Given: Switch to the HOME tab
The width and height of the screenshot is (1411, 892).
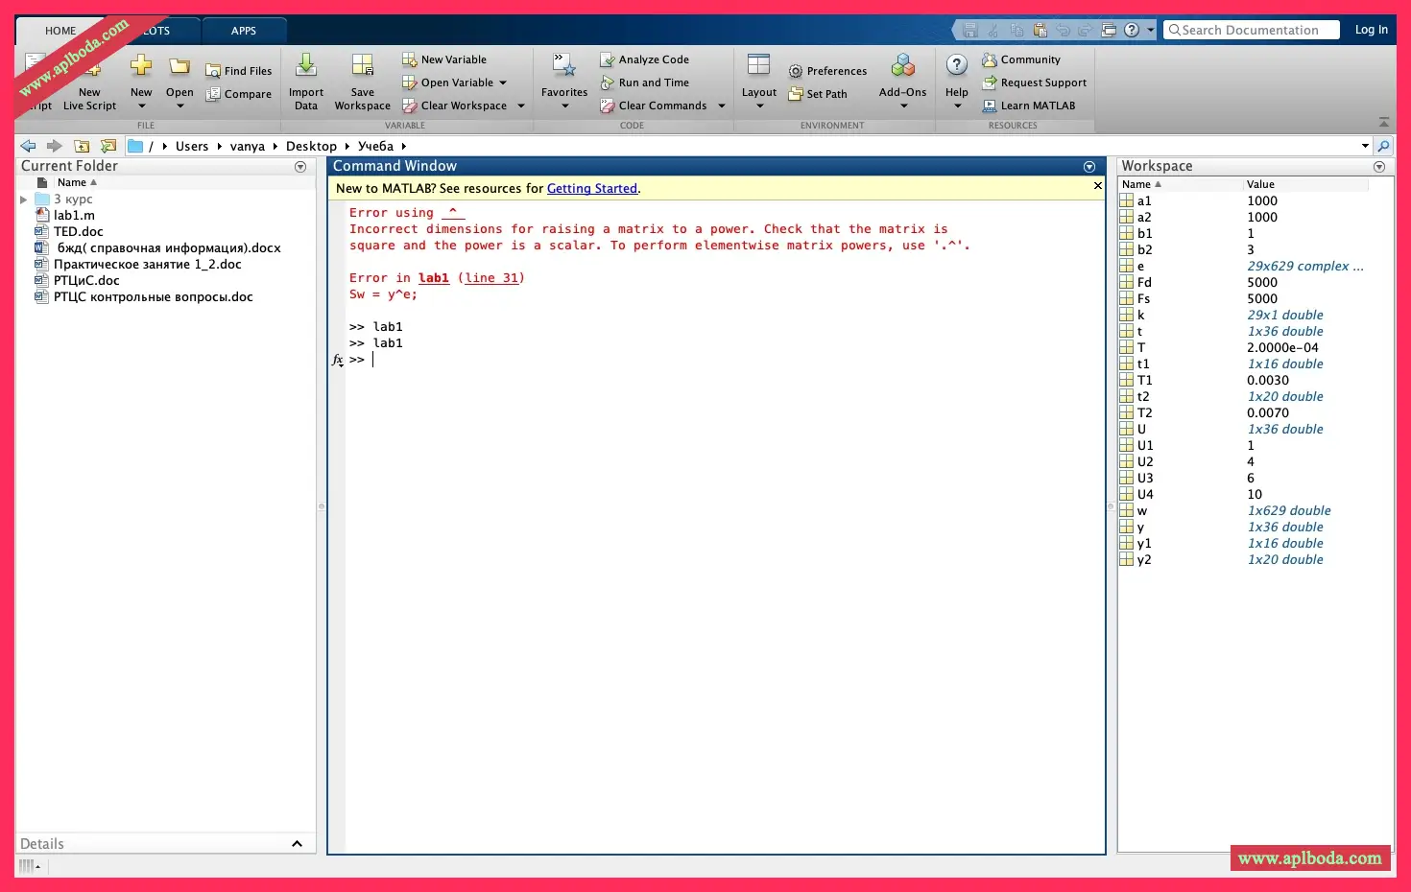Looking at the screenshot, I should pos(60,31).
